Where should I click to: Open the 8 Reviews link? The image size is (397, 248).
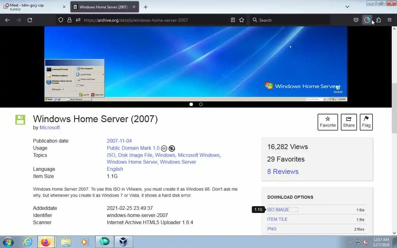[x=283, y=171]
